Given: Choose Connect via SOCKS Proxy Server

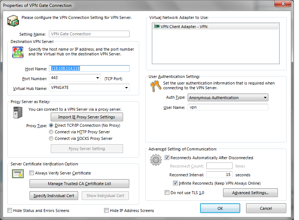Looking at the screenshot, I should tap(51, 138).
